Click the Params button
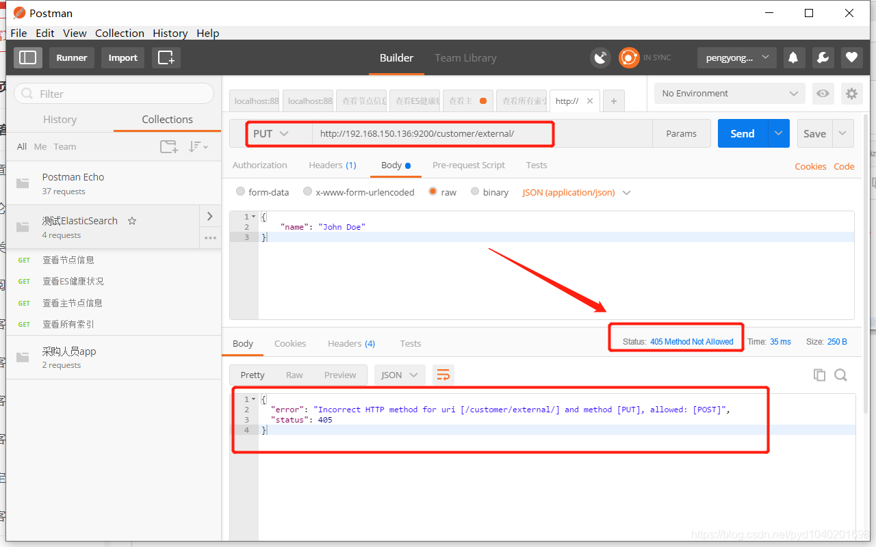 pyautogui.click(x=682, y=133)
